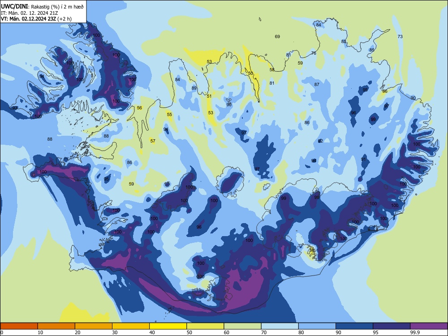Click the 30–40 amber legend swatch

point(131,326)
